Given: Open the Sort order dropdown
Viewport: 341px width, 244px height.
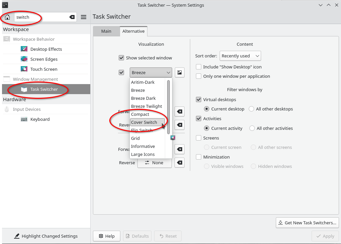Looking at the screenshot, I should (240, 56).
